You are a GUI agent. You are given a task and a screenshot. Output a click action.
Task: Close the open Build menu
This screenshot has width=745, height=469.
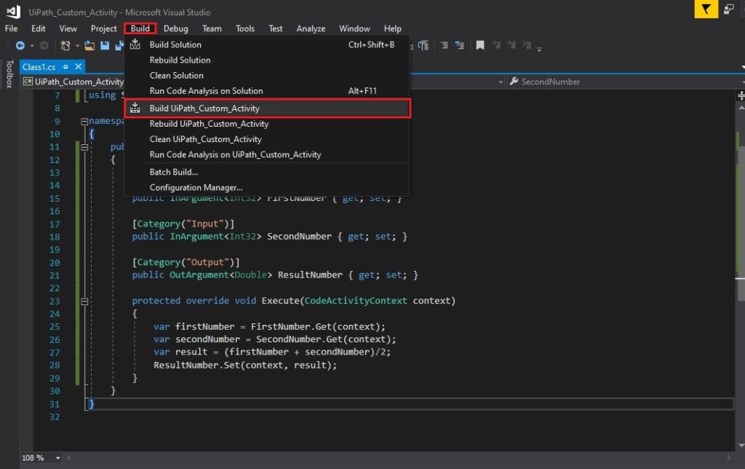pos(140,28)
